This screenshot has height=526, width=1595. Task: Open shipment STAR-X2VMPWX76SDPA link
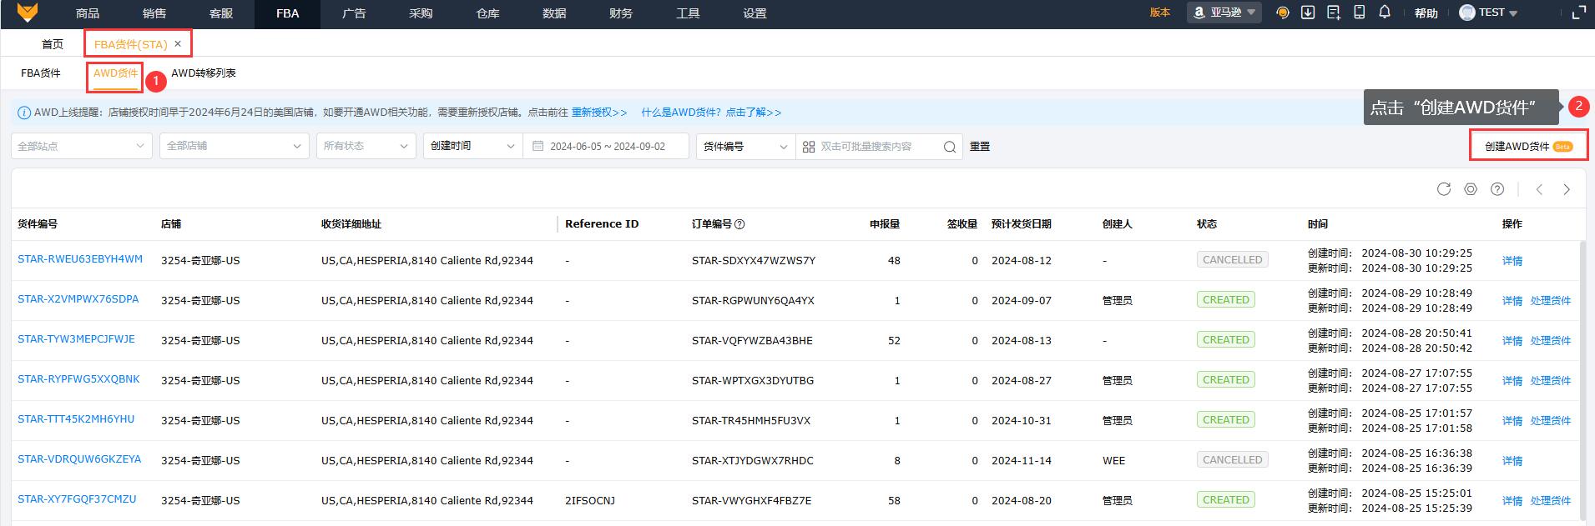[x=78, y=299]
